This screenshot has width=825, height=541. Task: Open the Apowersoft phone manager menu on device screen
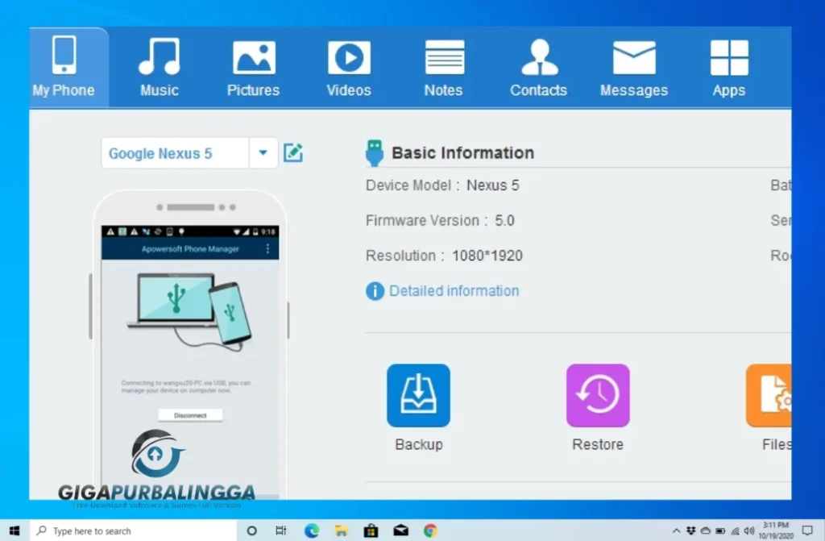point(267,249)
